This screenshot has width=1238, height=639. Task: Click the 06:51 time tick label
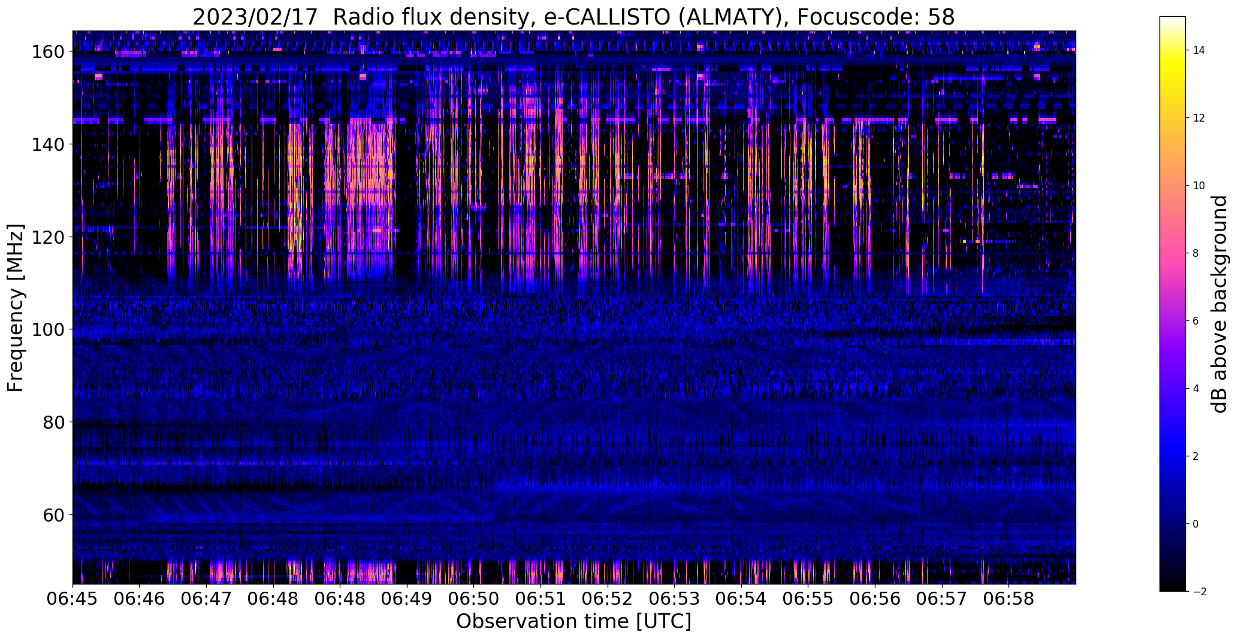[x=541, y=599]
